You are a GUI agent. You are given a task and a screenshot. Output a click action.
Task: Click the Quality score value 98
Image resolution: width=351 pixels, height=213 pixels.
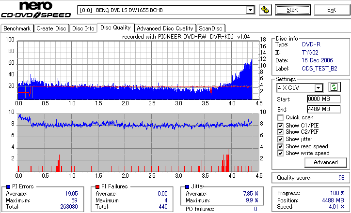[x=341, y=178]
